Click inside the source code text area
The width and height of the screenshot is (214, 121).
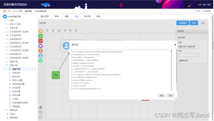click(x=121, y=70)
